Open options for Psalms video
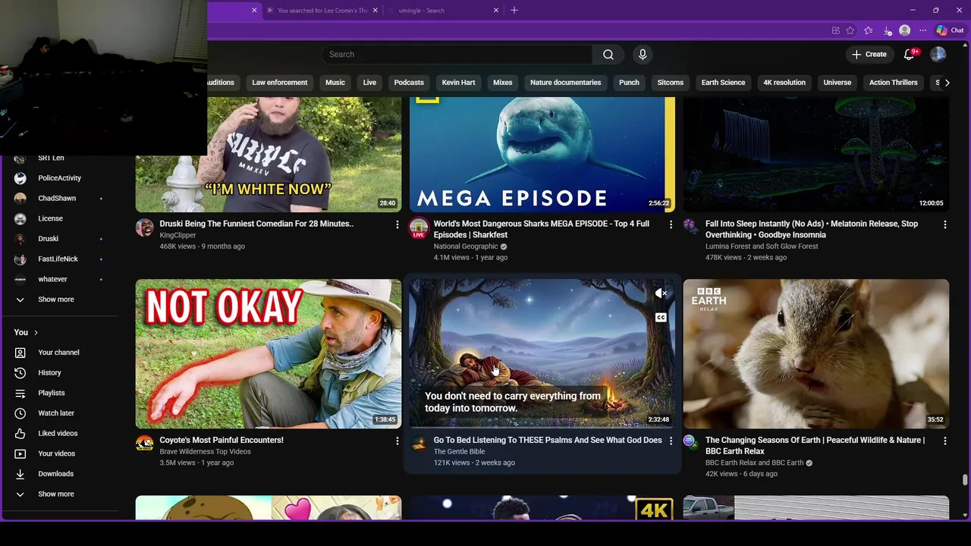 point(671,441)
